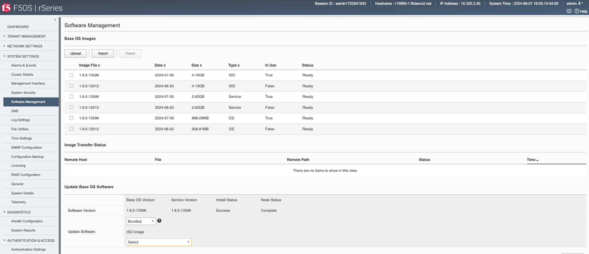
Task: Open the documentation book icon
Action: coord(569,11)
